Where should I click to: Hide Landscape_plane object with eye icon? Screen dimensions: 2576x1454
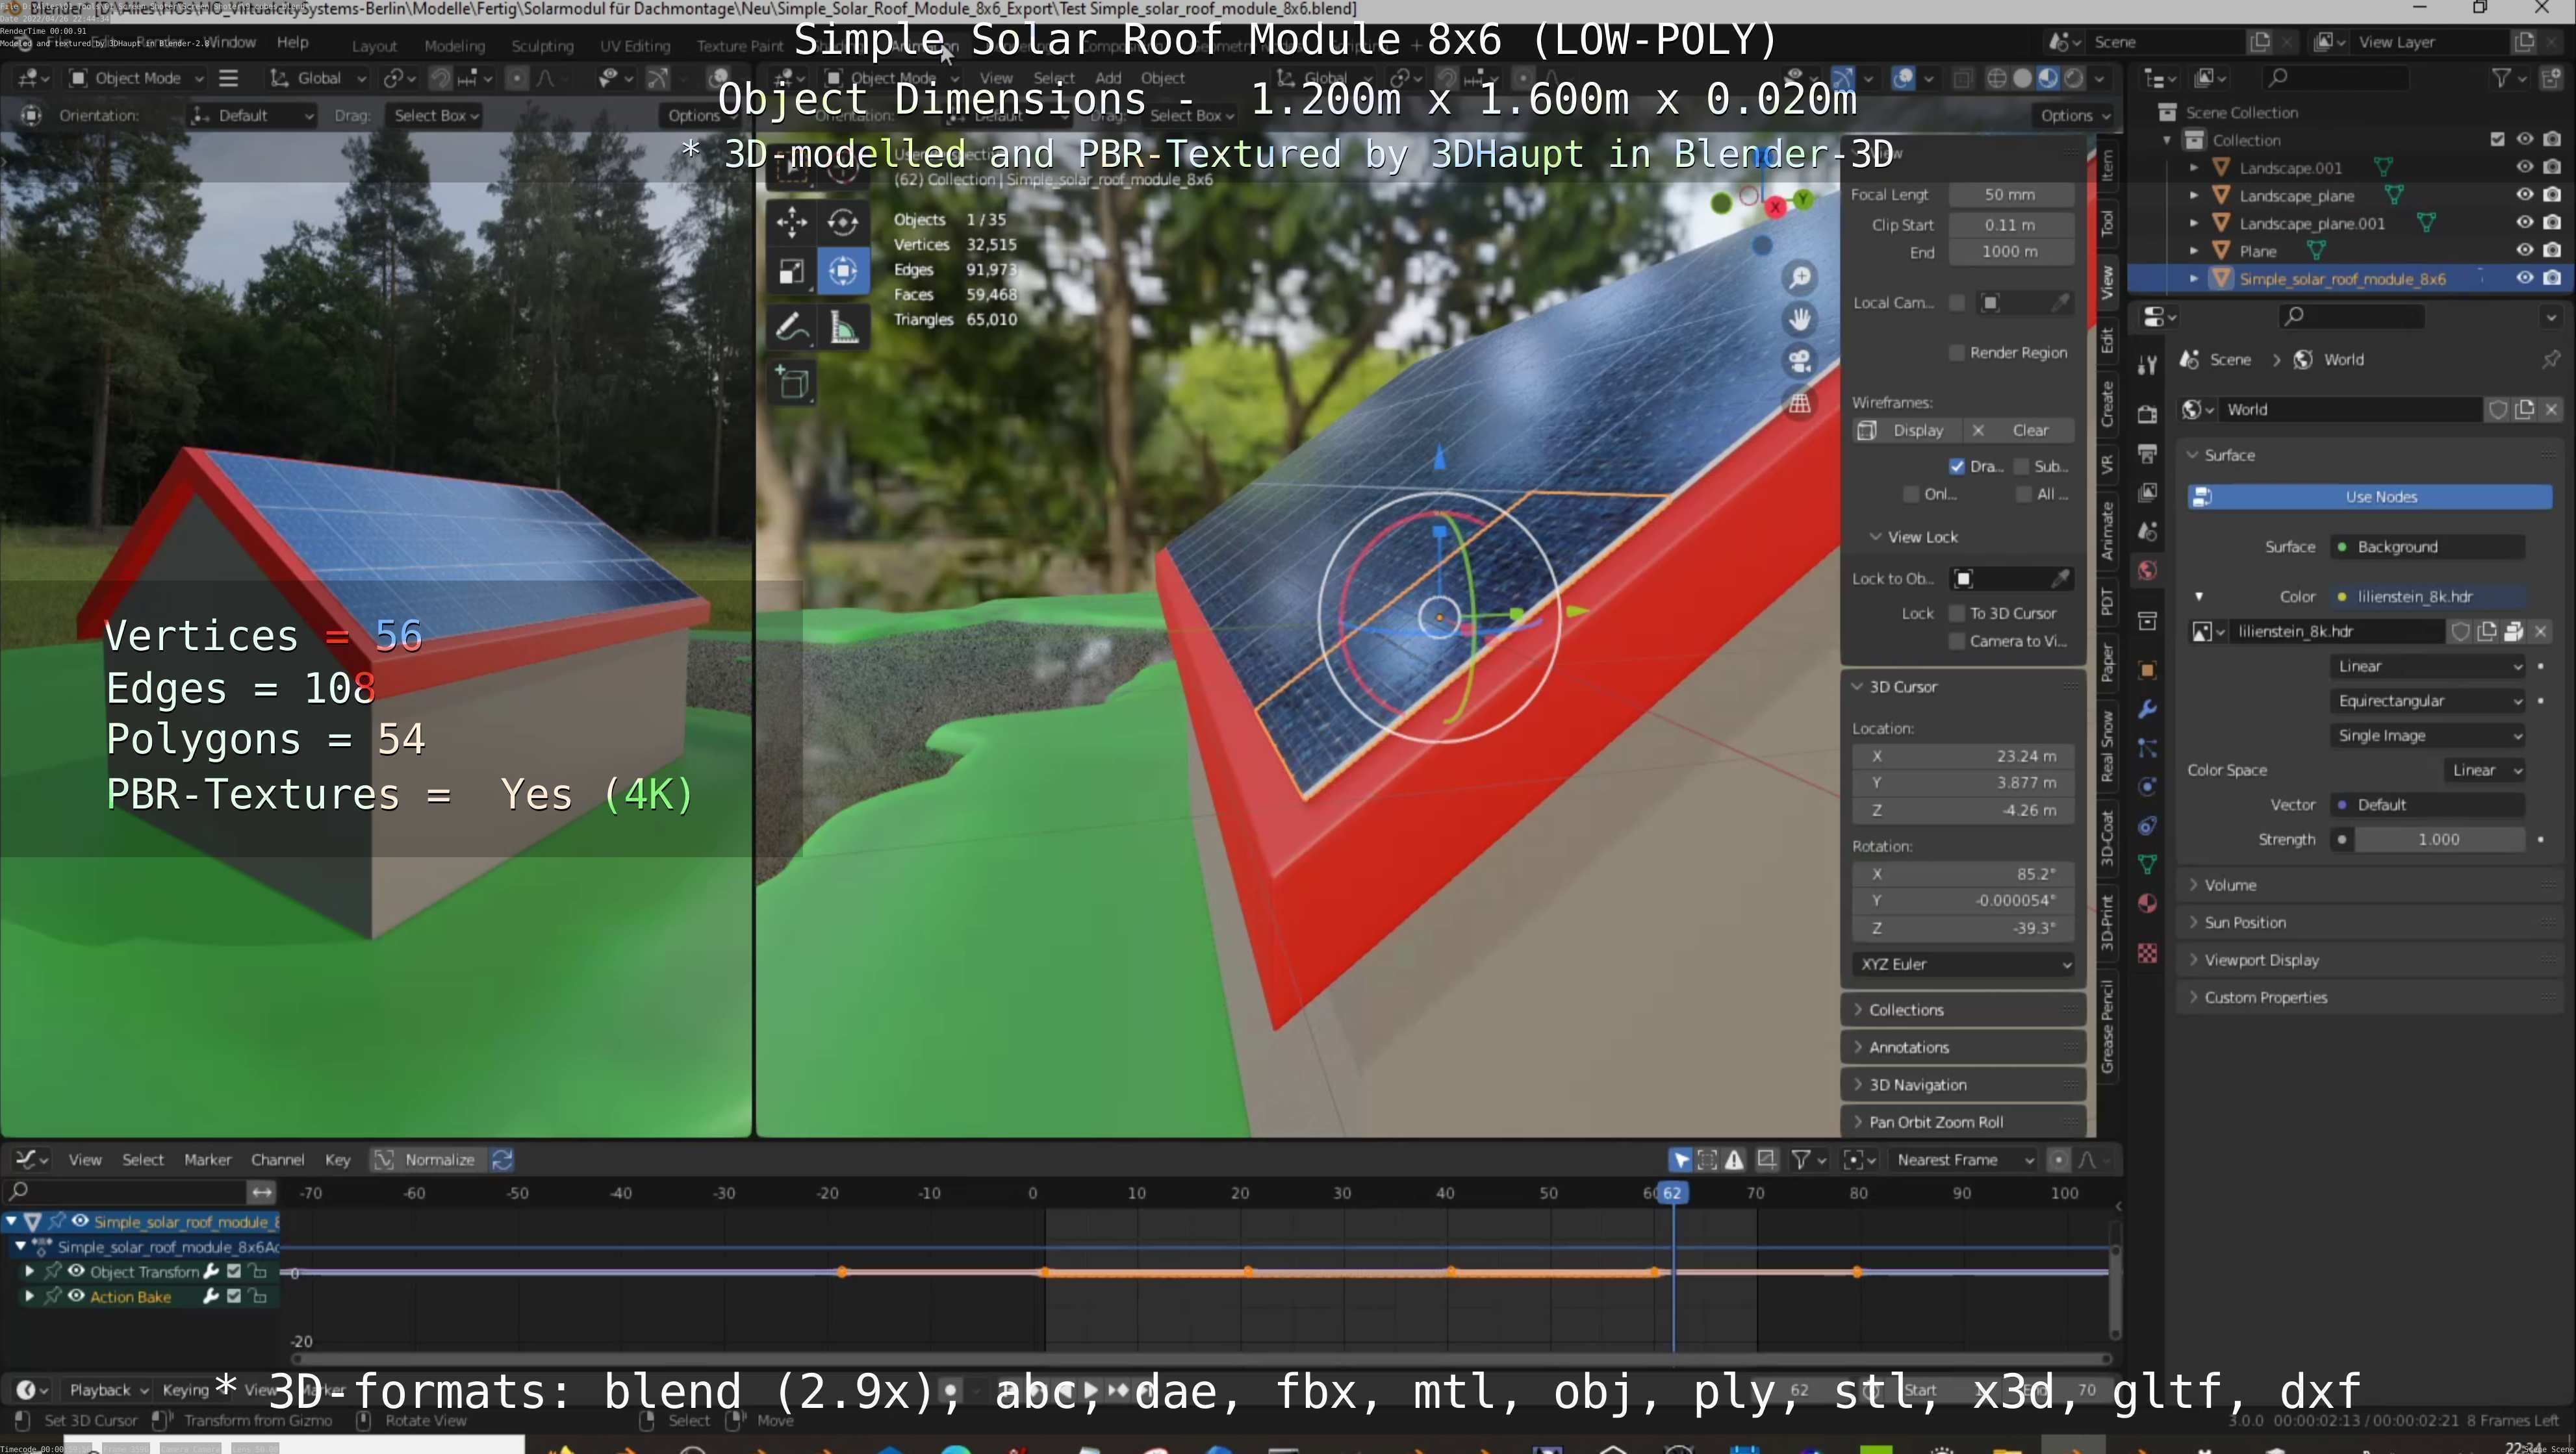2524,195
